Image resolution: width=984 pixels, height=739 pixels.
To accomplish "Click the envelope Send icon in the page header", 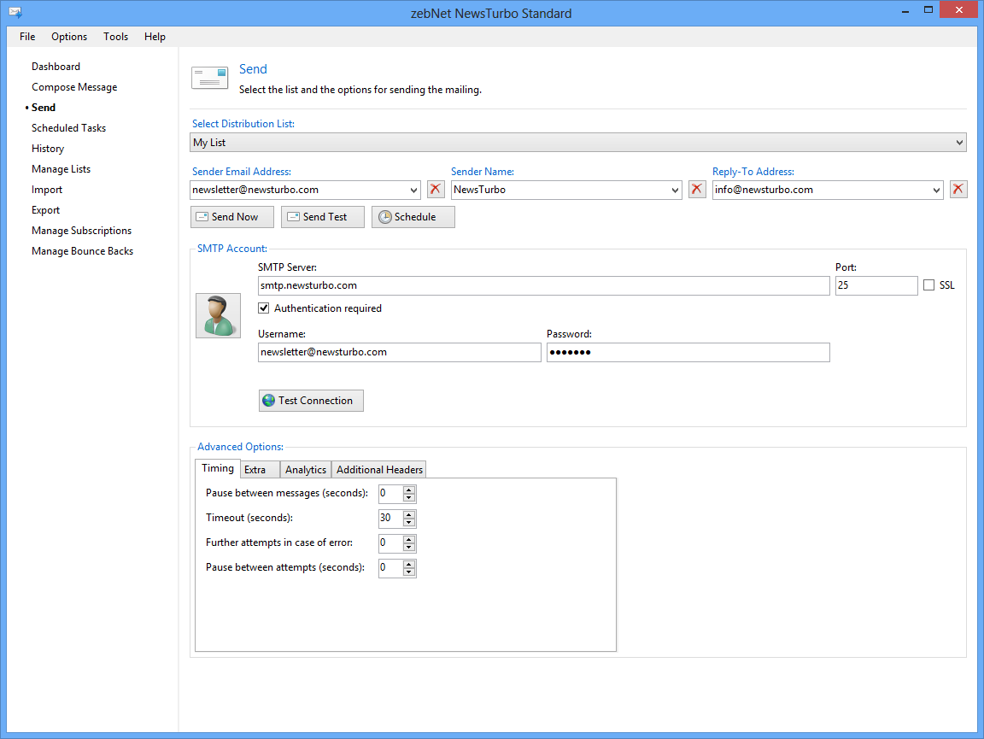I will [209, 78].
